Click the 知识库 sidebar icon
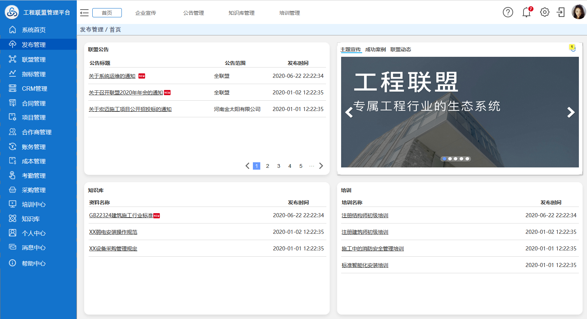This screenshot has height=319, width=587. (13, 218)
